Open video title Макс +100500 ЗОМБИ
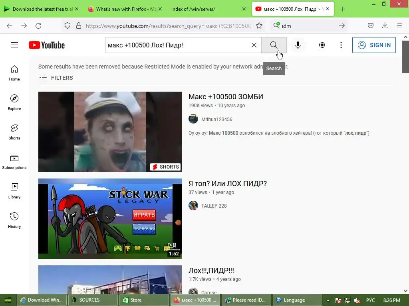 (226, 97)
